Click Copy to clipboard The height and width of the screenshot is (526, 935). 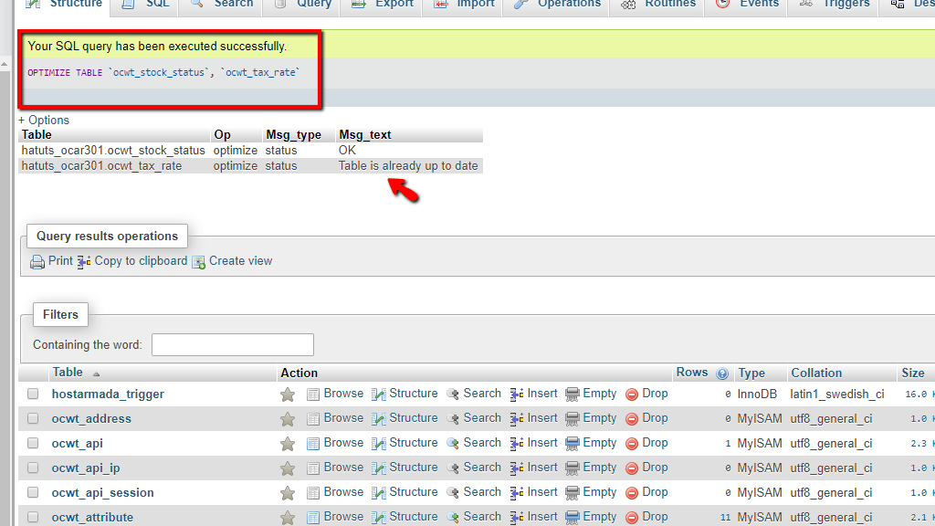coord(141,260)
